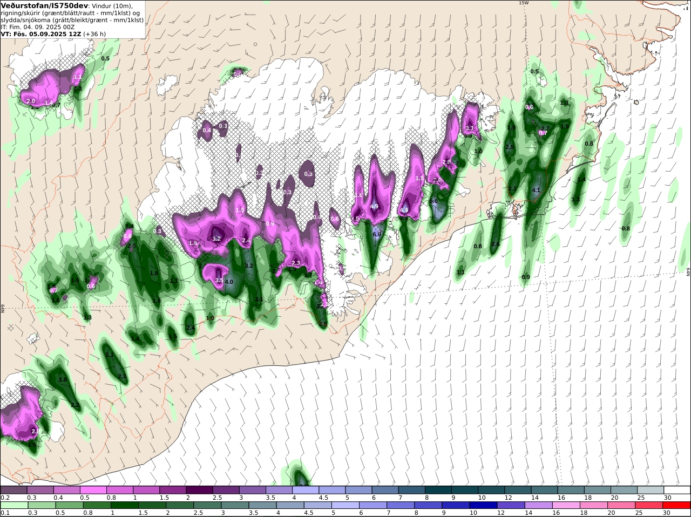This screenshot has height=517, width=691.
Task: Click the medium green 0.5 swatch in lower legend
Action: tap(69, 505)
